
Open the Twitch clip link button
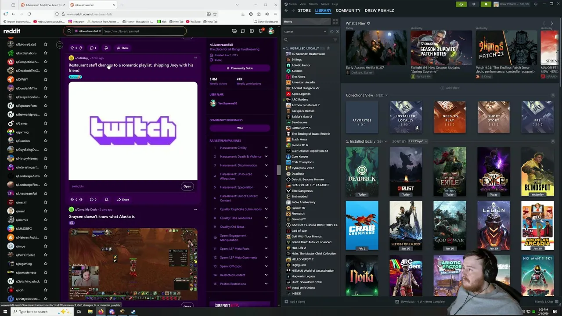pyautogui.click(x=187, y=186)
